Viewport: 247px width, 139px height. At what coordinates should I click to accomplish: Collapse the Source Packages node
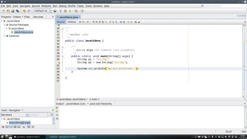(x=4, y=25)
